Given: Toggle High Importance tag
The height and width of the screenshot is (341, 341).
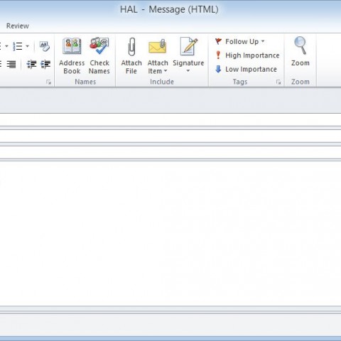Looking at the screenshot, I should coord(247,55).
